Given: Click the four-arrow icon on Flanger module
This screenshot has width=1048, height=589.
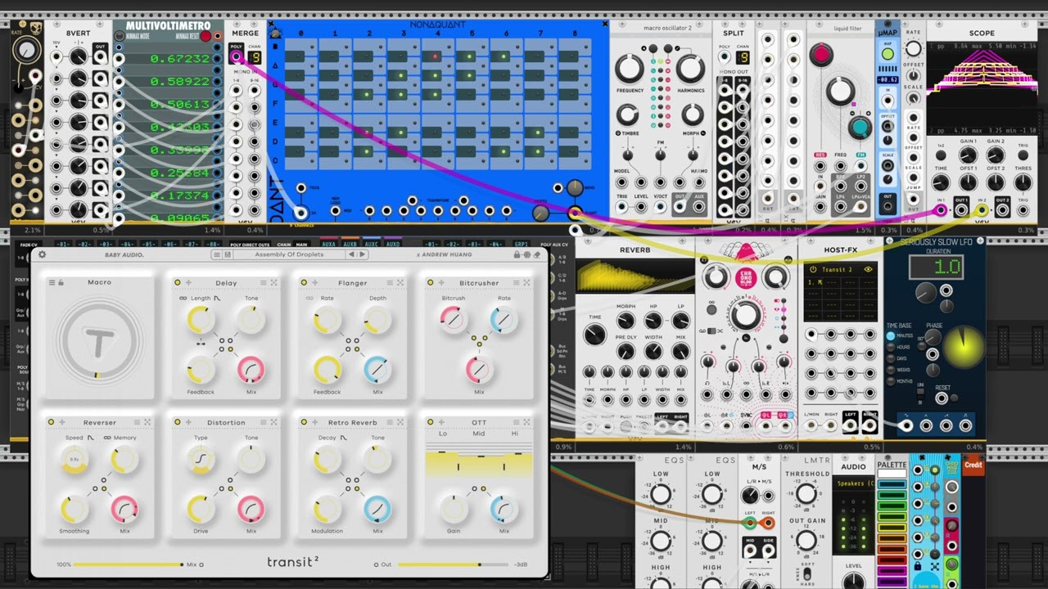Looking at the screenshot, I should click(401, 283).
